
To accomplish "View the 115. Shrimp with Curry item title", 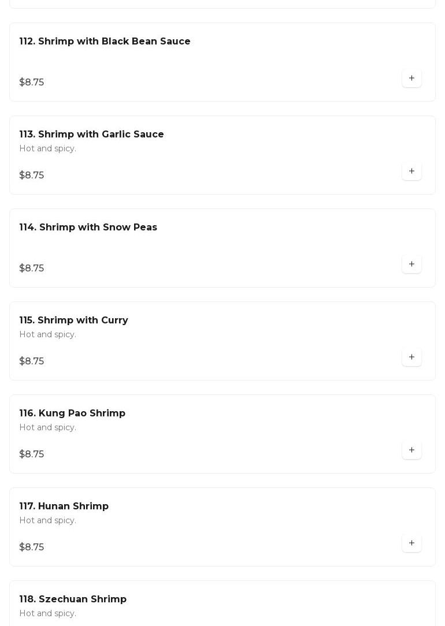I will coord(73,321).
